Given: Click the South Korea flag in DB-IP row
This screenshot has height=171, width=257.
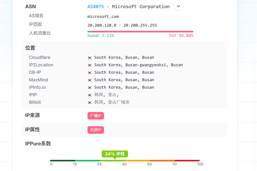Looking at the screenshot, I should [90, 73].
